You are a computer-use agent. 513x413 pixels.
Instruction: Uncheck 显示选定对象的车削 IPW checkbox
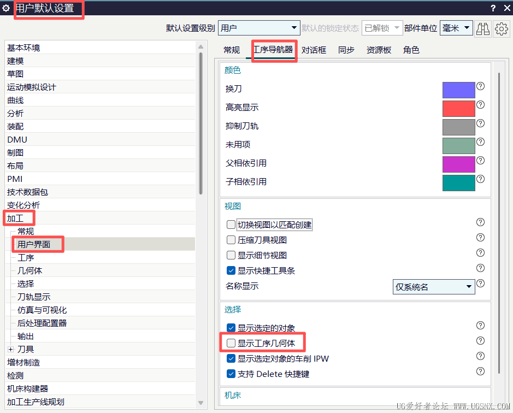click(231, 359)
